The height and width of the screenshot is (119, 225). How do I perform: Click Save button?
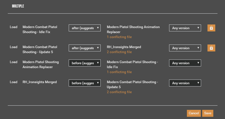coord(207,113)
